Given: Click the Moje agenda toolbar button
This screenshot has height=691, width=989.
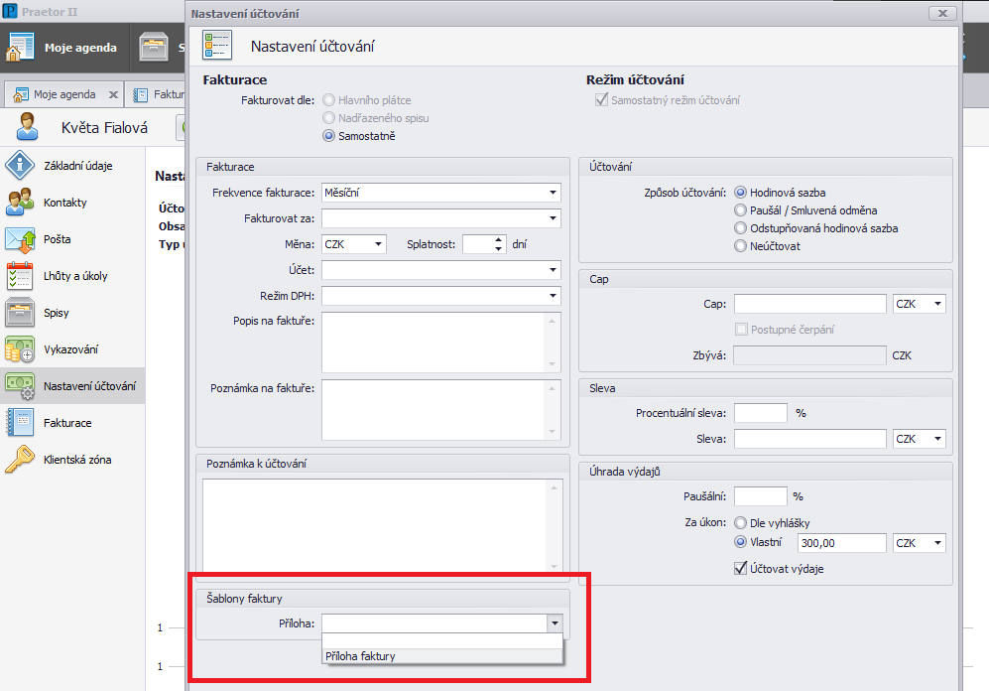Looking at the screenshot, I should click(x=62, y=47).
